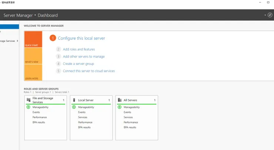Click File and Storage Services' green Manageability icon
274x150 pixels.
pos(28,107)
